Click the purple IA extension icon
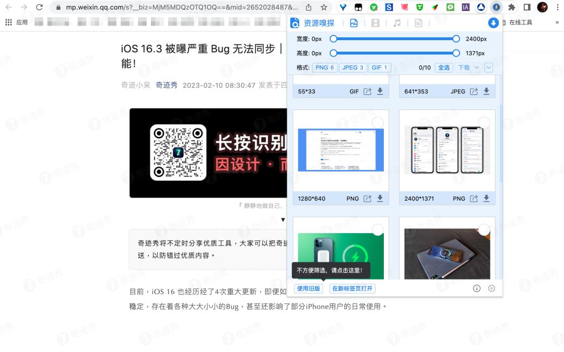The image size is (564, 352). coord(465,7)
